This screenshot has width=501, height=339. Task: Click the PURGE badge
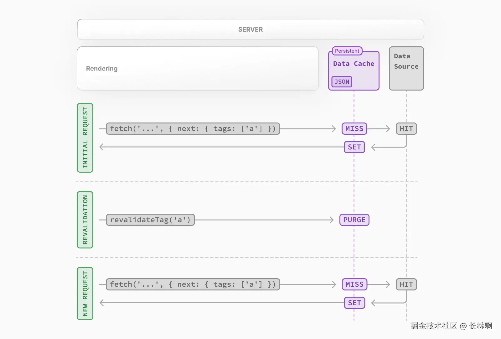(x=354, y=220)
